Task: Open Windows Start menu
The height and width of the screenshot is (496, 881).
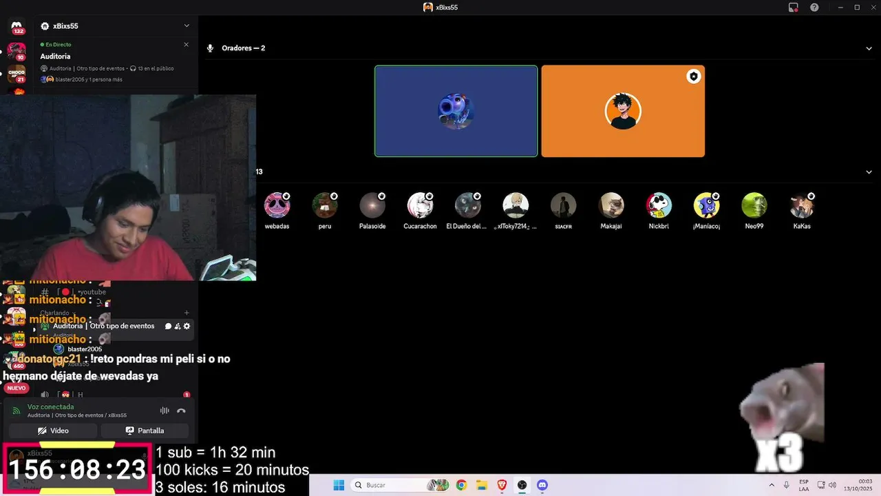Action: [339, 485]
